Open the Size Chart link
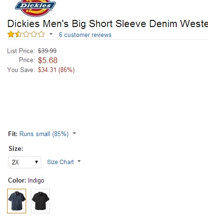Viewport: 208px width, 220px height. click(x=60, y=162)
